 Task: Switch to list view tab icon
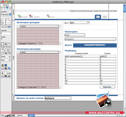(105, 17)
